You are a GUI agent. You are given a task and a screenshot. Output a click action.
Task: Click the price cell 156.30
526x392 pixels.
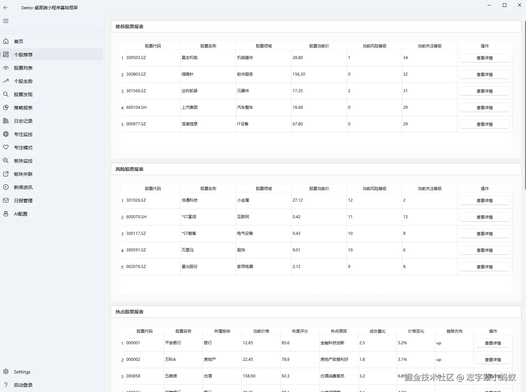319,74
